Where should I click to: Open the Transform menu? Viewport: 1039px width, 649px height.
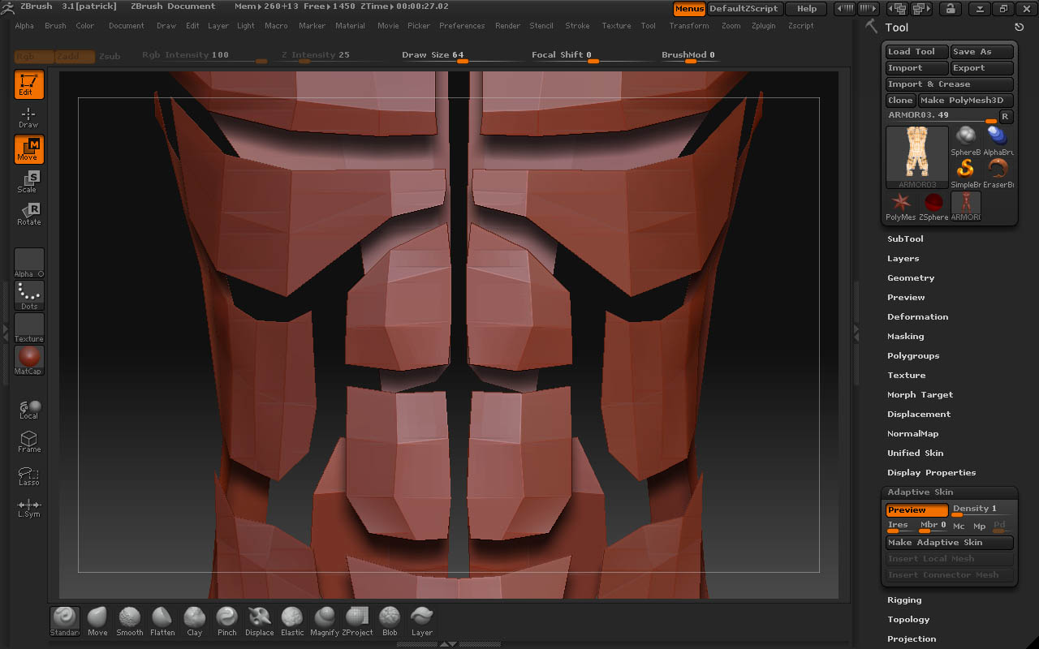pyautogui.click(x=688, y=26)
